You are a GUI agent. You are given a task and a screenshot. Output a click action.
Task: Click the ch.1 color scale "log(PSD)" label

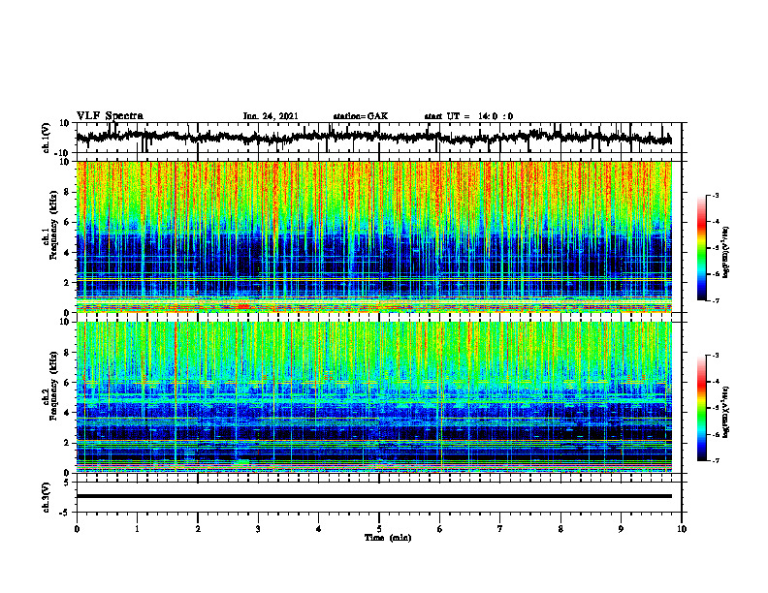(726, 253)
